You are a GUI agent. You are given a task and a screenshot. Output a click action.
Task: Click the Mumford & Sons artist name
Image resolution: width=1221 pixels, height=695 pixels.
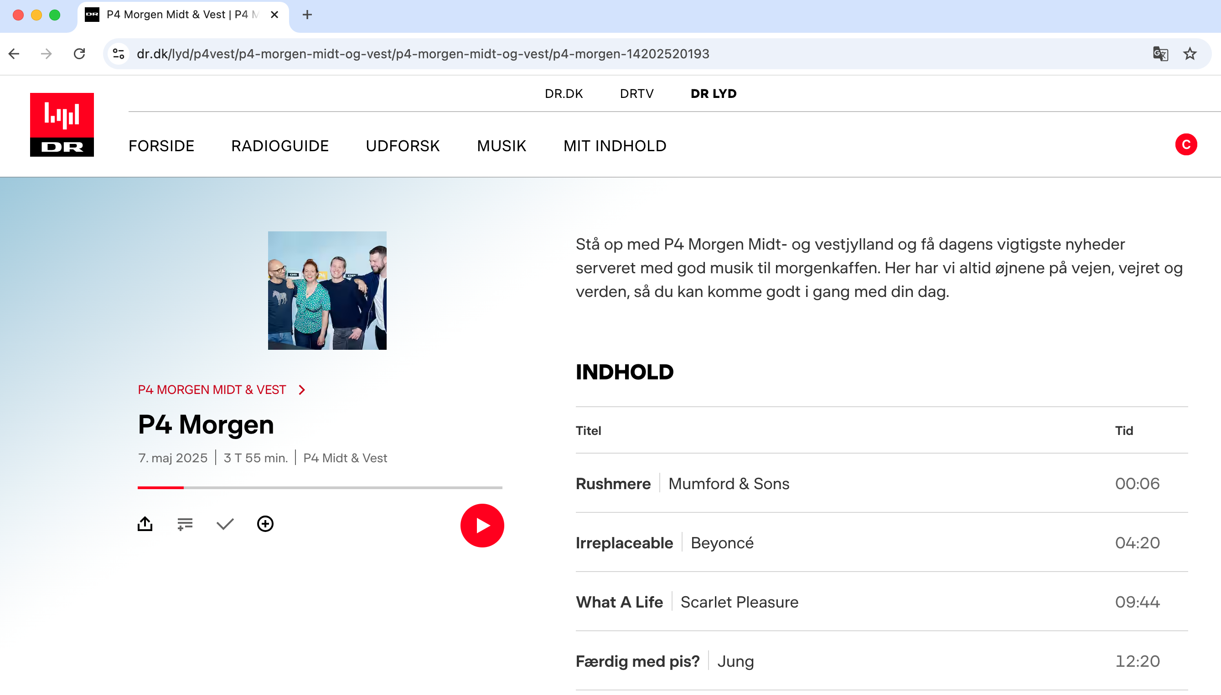[729, 484]
